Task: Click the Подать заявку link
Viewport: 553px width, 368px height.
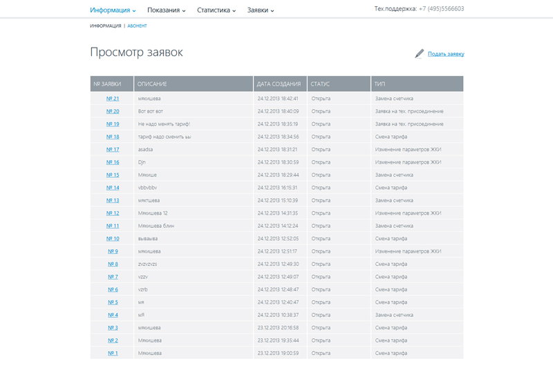Action: [446, 54]
